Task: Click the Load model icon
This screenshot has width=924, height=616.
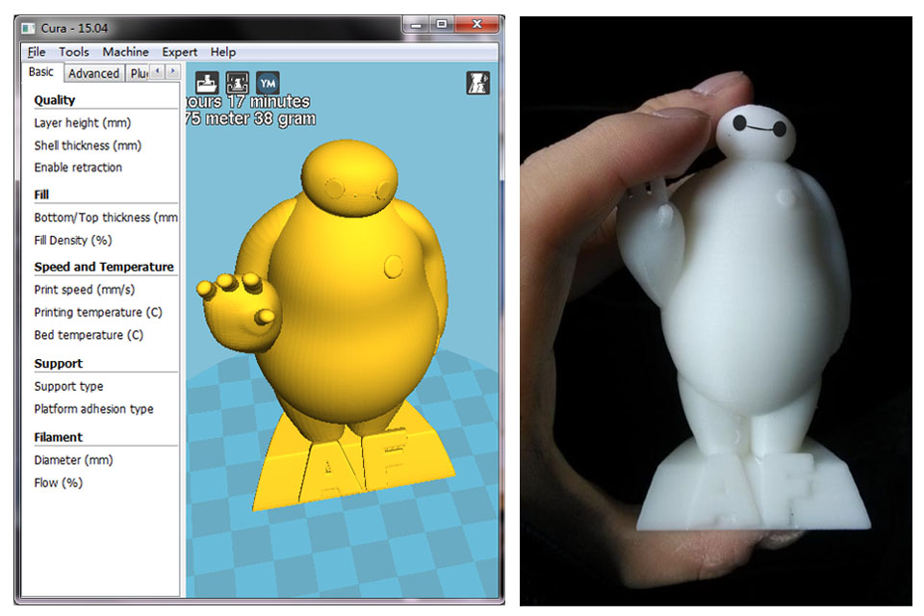Action: tap(207, 83)
